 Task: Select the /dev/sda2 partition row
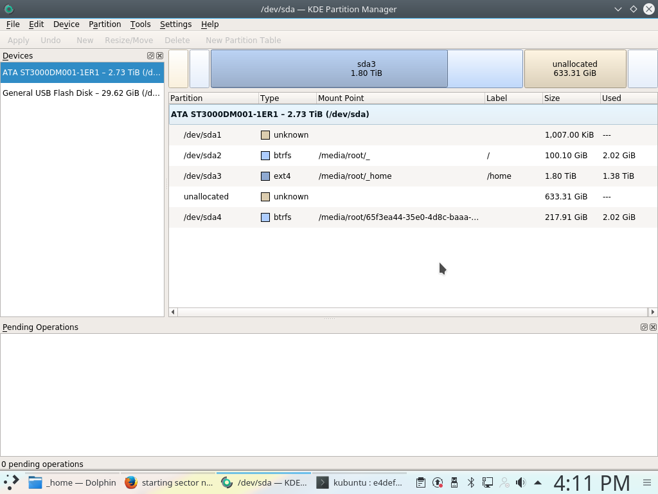(413, 156)
